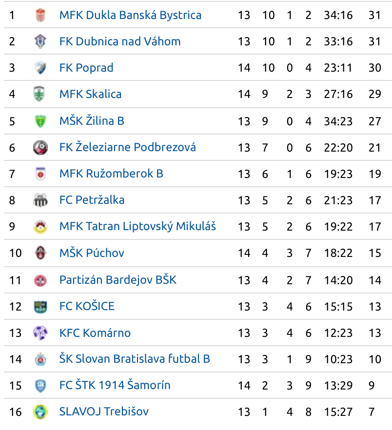Click the SLAVOJ Trebišov round crest
Viewport: 392px width, 430px height.
(x=40, y=412)
